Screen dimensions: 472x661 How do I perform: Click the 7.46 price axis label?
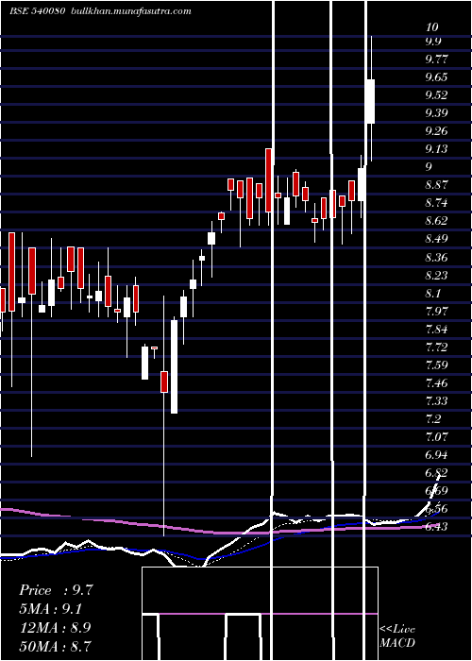(436, 383)
